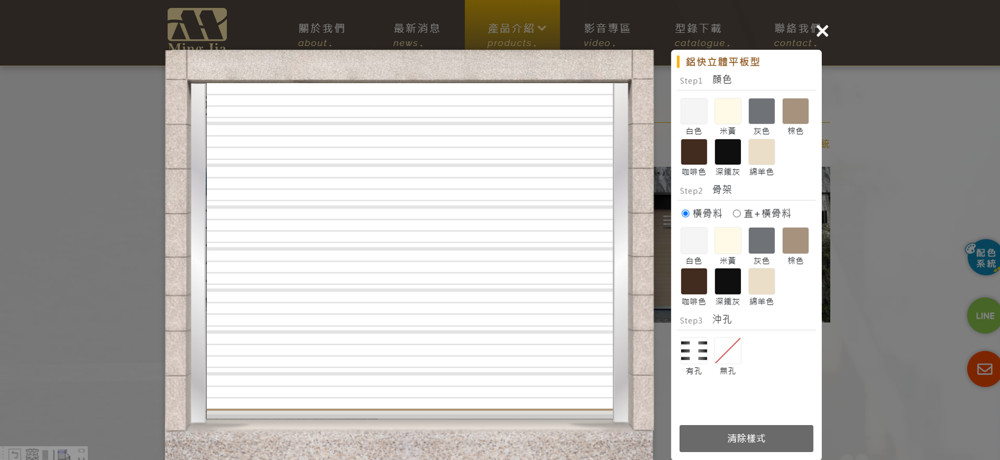Choose 深鐵灰 swatch under Step2 frame
This screenshot has height=460, width=1000.
point(727,282)
